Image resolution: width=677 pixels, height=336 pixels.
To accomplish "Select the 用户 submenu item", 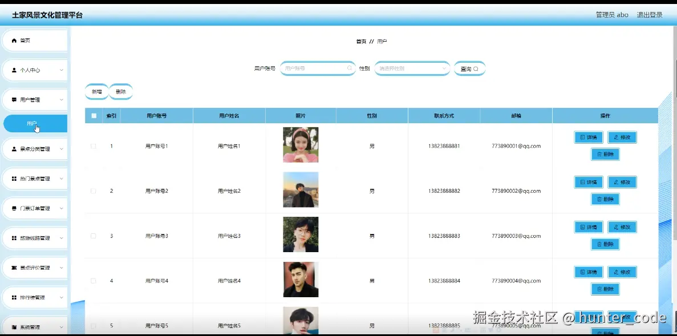I will 35,124.
